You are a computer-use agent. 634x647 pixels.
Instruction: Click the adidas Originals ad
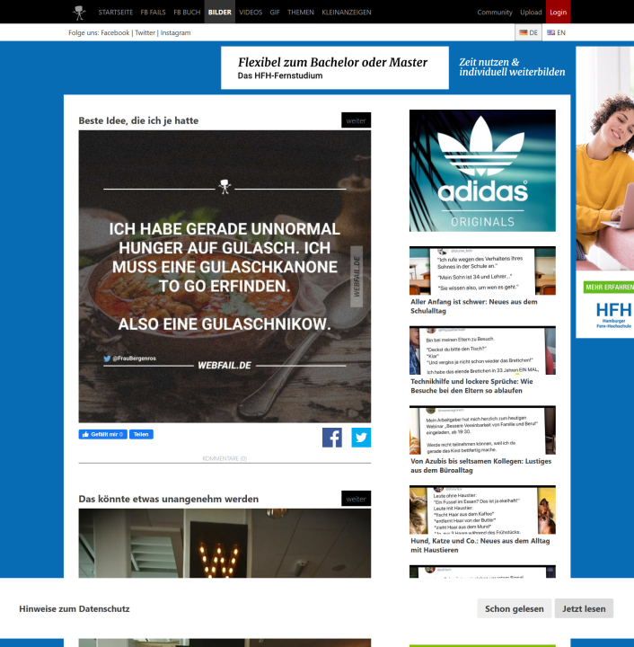point(482,171)
